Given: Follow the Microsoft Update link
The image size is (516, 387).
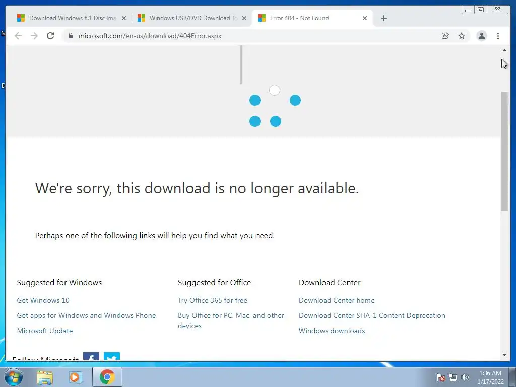Looking at the screenshot, I should (x=45, y=331).
